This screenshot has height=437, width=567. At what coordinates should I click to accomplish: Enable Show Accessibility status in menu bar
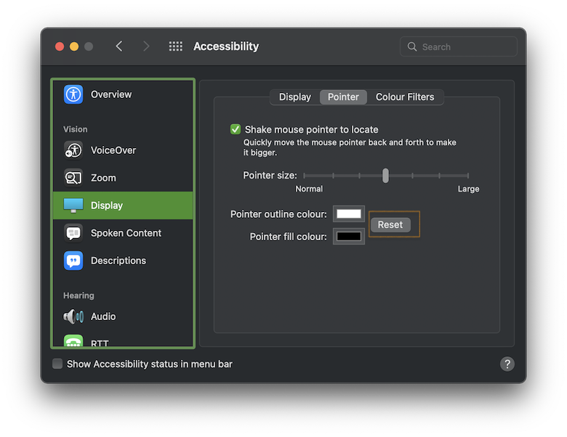pyautogui.click(x=57, y=364)
